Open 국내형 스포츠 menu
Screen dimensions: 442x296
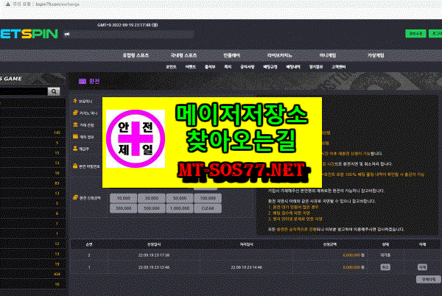coord(183,55)
